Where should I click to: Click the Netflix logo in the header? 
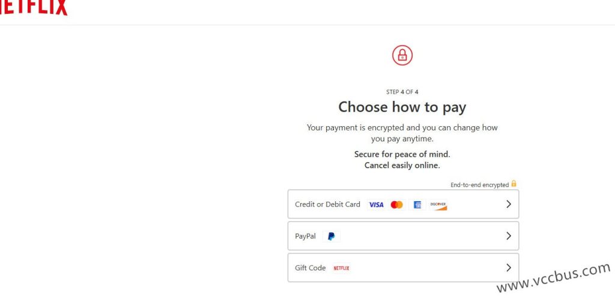click(x=33, y=7)
